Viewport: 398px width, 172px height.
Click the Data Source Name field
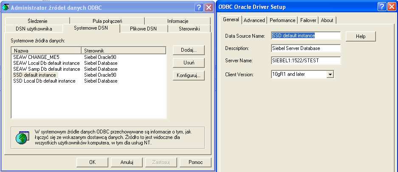point(305,36)
